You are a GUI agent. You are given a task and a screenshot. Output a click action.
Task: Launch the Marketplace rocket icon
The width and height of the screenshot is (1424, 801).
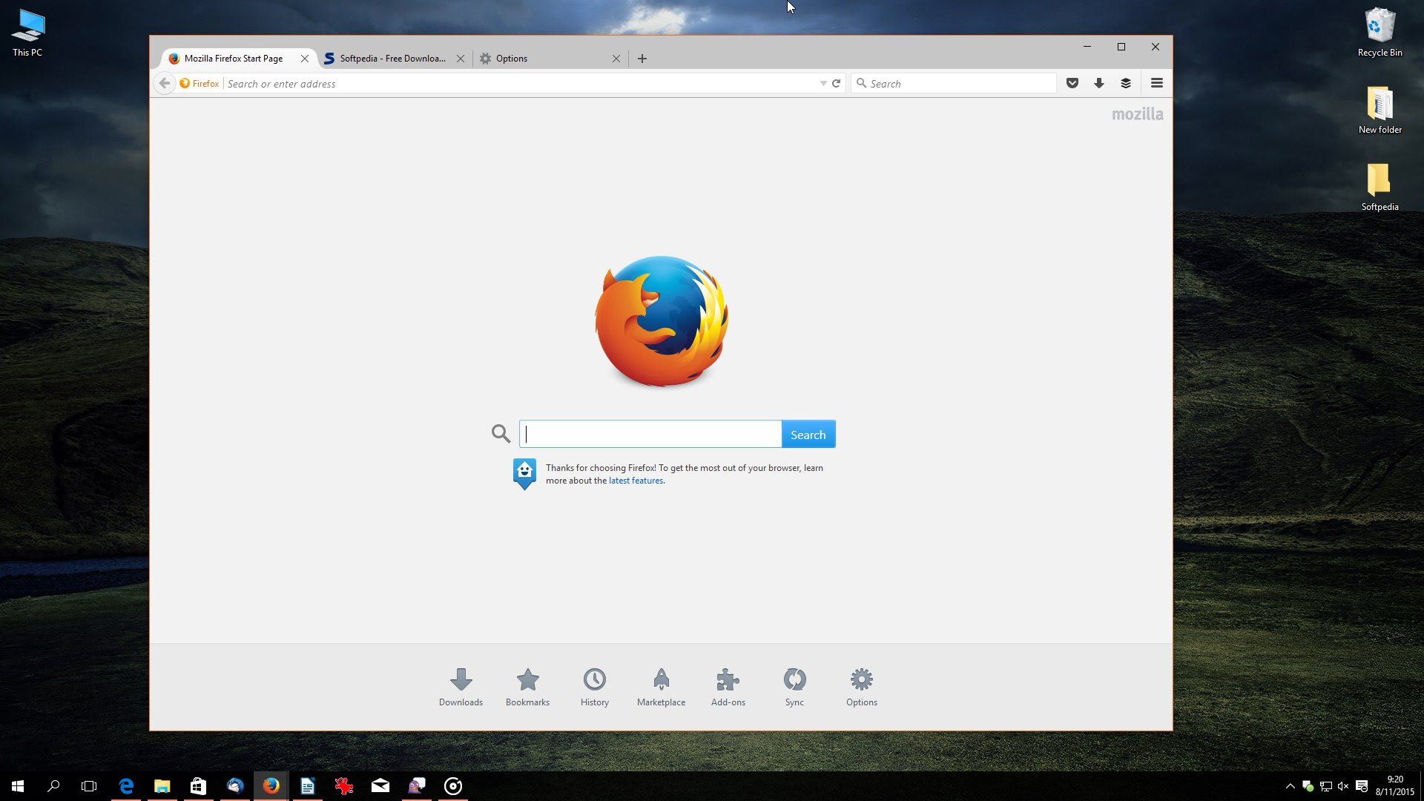click(661, 679)
